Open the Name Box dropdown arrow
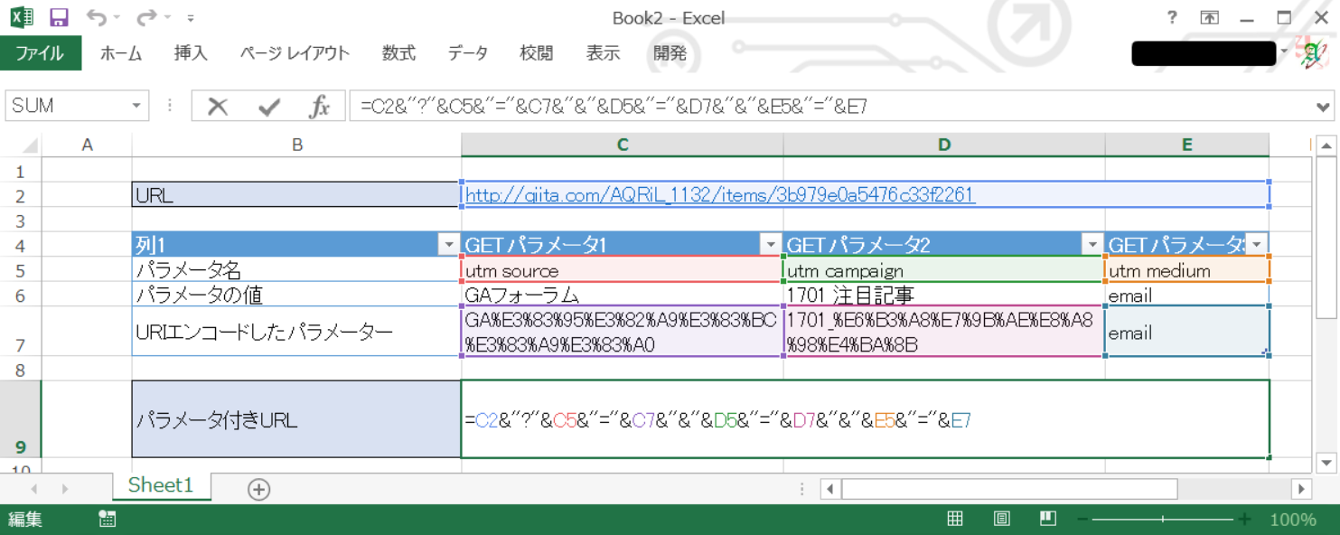Screen dimensions: 1340x535 coord(138,105)
